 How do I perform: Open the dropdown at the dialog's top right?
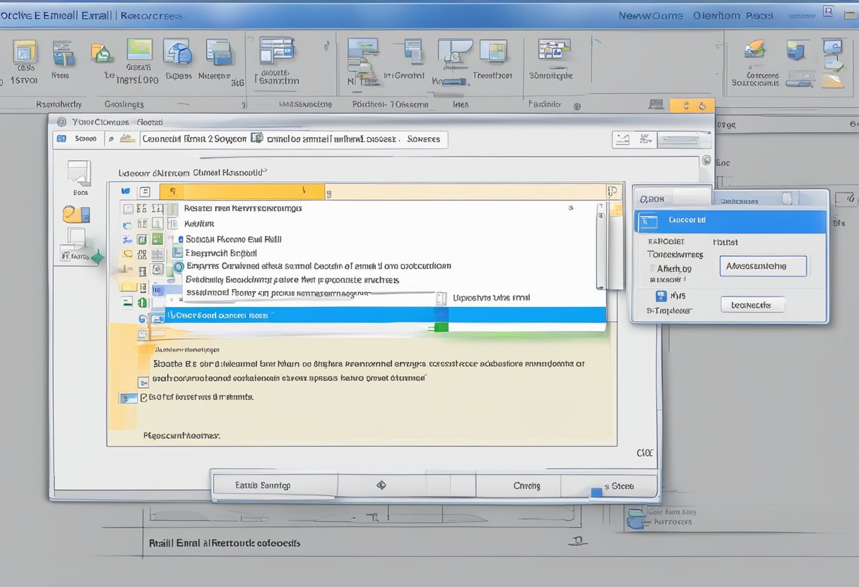683,140
